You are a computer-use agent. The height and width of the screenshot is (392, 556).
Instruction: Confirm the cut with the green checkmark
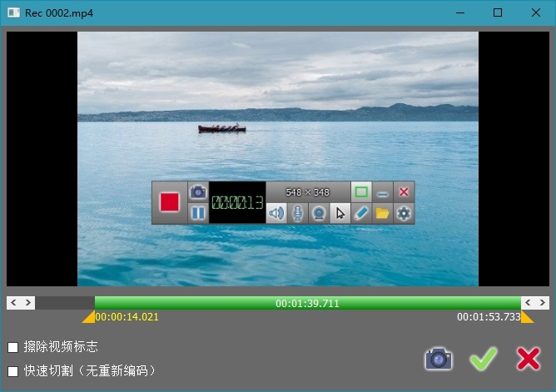[484, 359]
